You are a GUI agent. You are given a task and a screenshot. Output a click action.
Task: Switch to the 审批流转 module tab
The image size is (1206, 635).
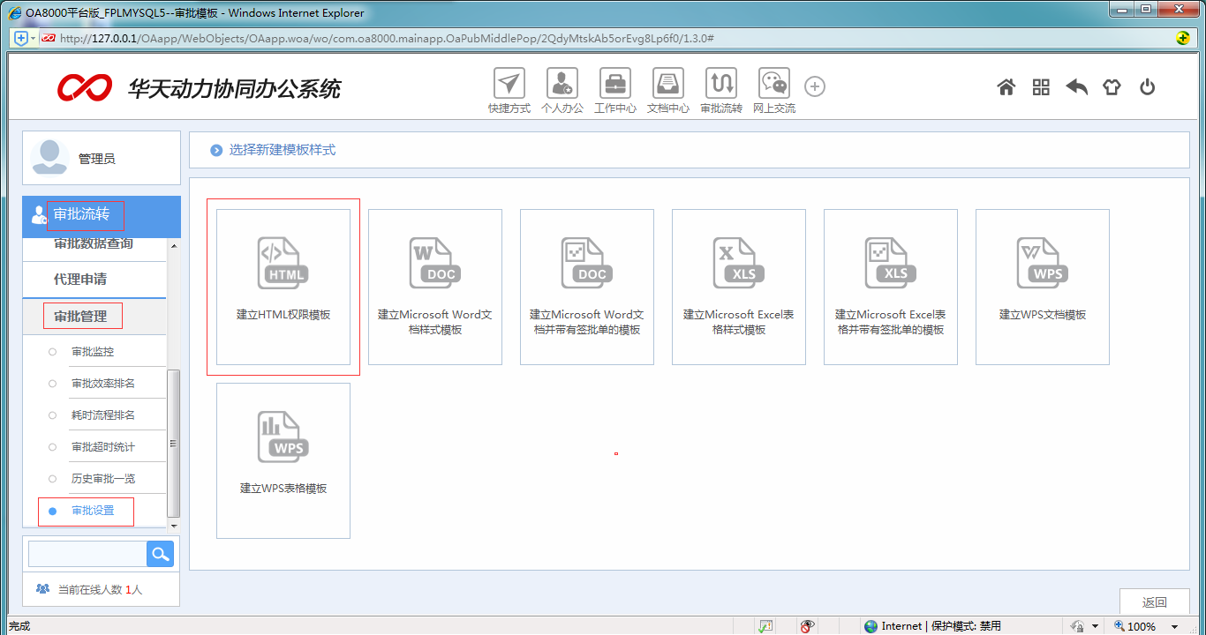(83, 213)
